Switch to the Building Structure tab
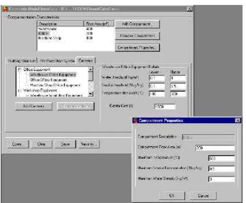This screenshot has width=246, height=203. click(21, 61)
